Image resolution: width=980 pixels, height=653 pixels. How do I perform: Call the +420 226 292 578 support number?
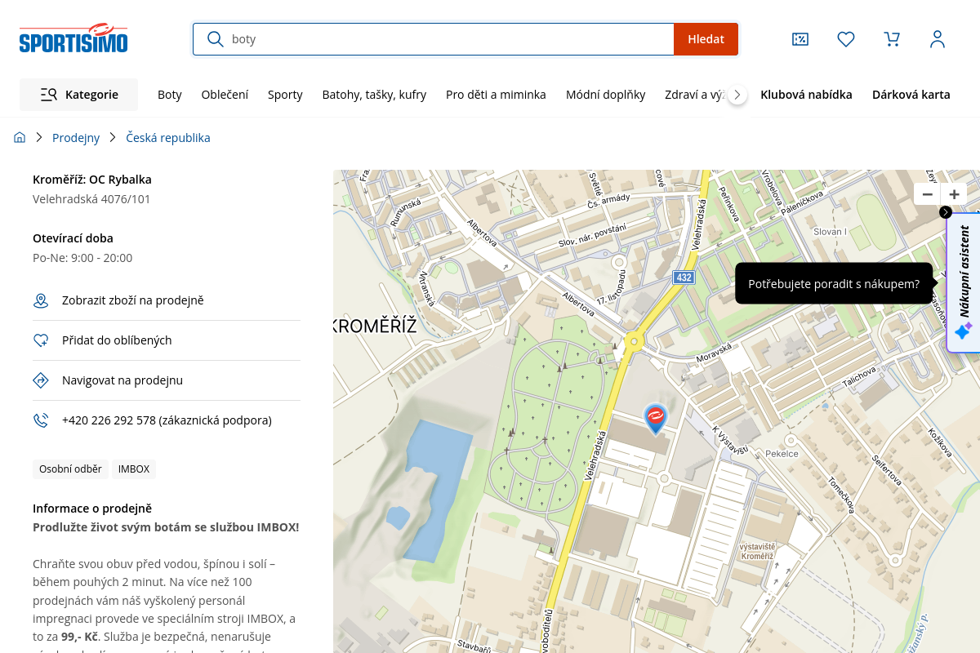pyautogui.click(x=167, y=420)
